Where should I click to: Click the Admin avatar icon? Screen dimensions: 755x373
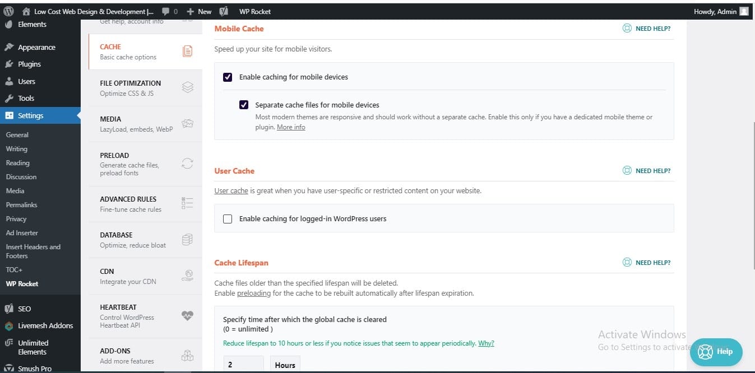[744, 11]
